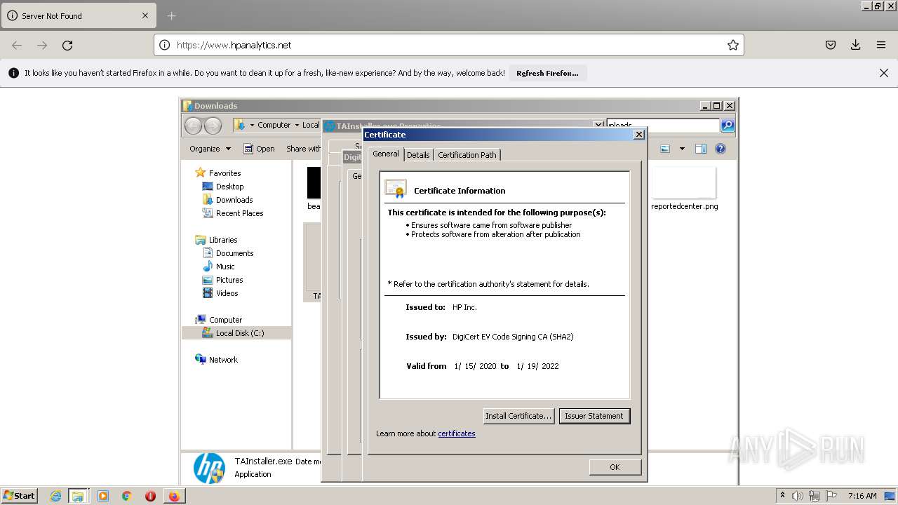The width and height of the screenshot is (898, 505).
Task: Open Windows Explorer taskbar icon
Action: (x=78, y=496)
